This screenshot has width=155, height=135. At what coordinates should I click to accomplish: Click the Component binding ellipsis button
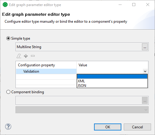(x=145, y=100)
